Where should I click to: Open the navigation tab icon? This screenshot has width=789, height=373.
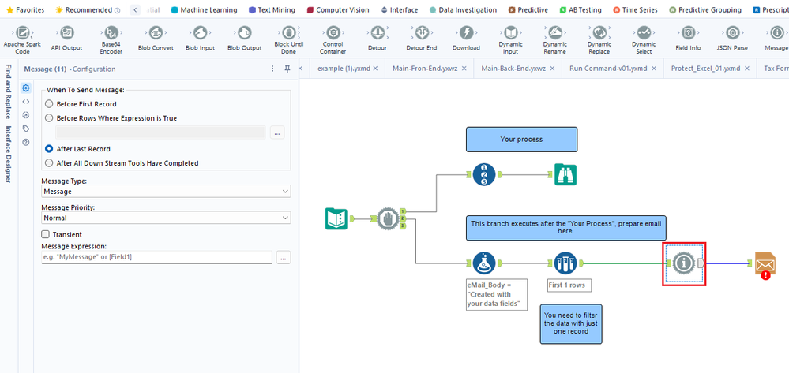[26, 115]
